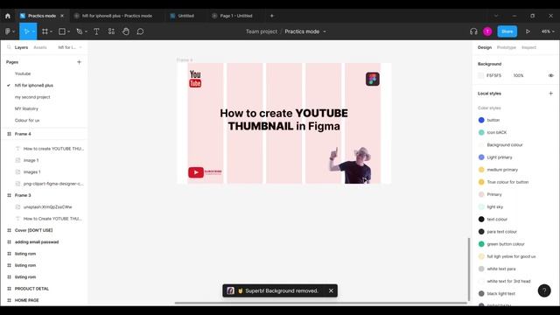The width and height of the screenshot is (560, 315).
Task: Click the Frame 4 layer icon
Action: 10,134
